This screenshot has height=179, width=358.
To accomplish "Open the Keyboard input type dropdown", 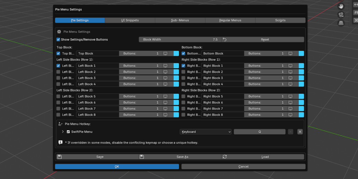I will (x=206, y=132).
